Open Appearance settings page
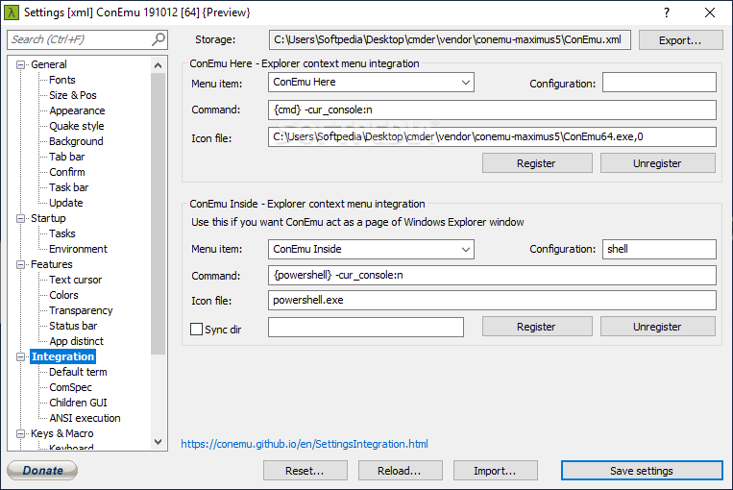 click(x=77, y=110)
